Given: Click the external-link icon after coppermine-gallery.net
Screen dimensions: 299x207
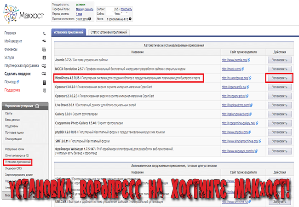Looking at the screenshot, I should (x=257, y=123).
